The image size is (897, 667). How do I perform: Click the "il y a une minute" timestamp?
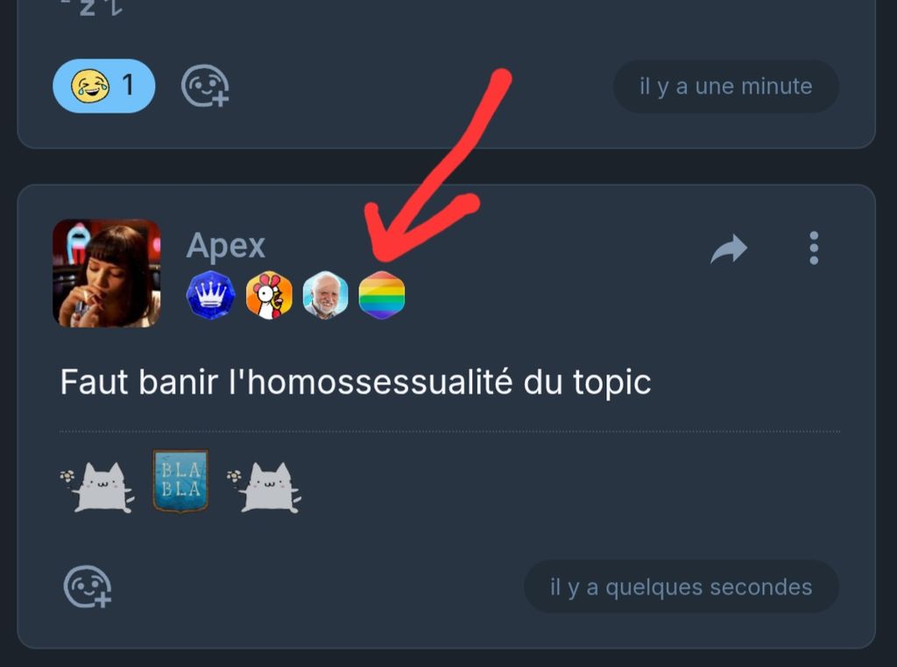[726, 87]
